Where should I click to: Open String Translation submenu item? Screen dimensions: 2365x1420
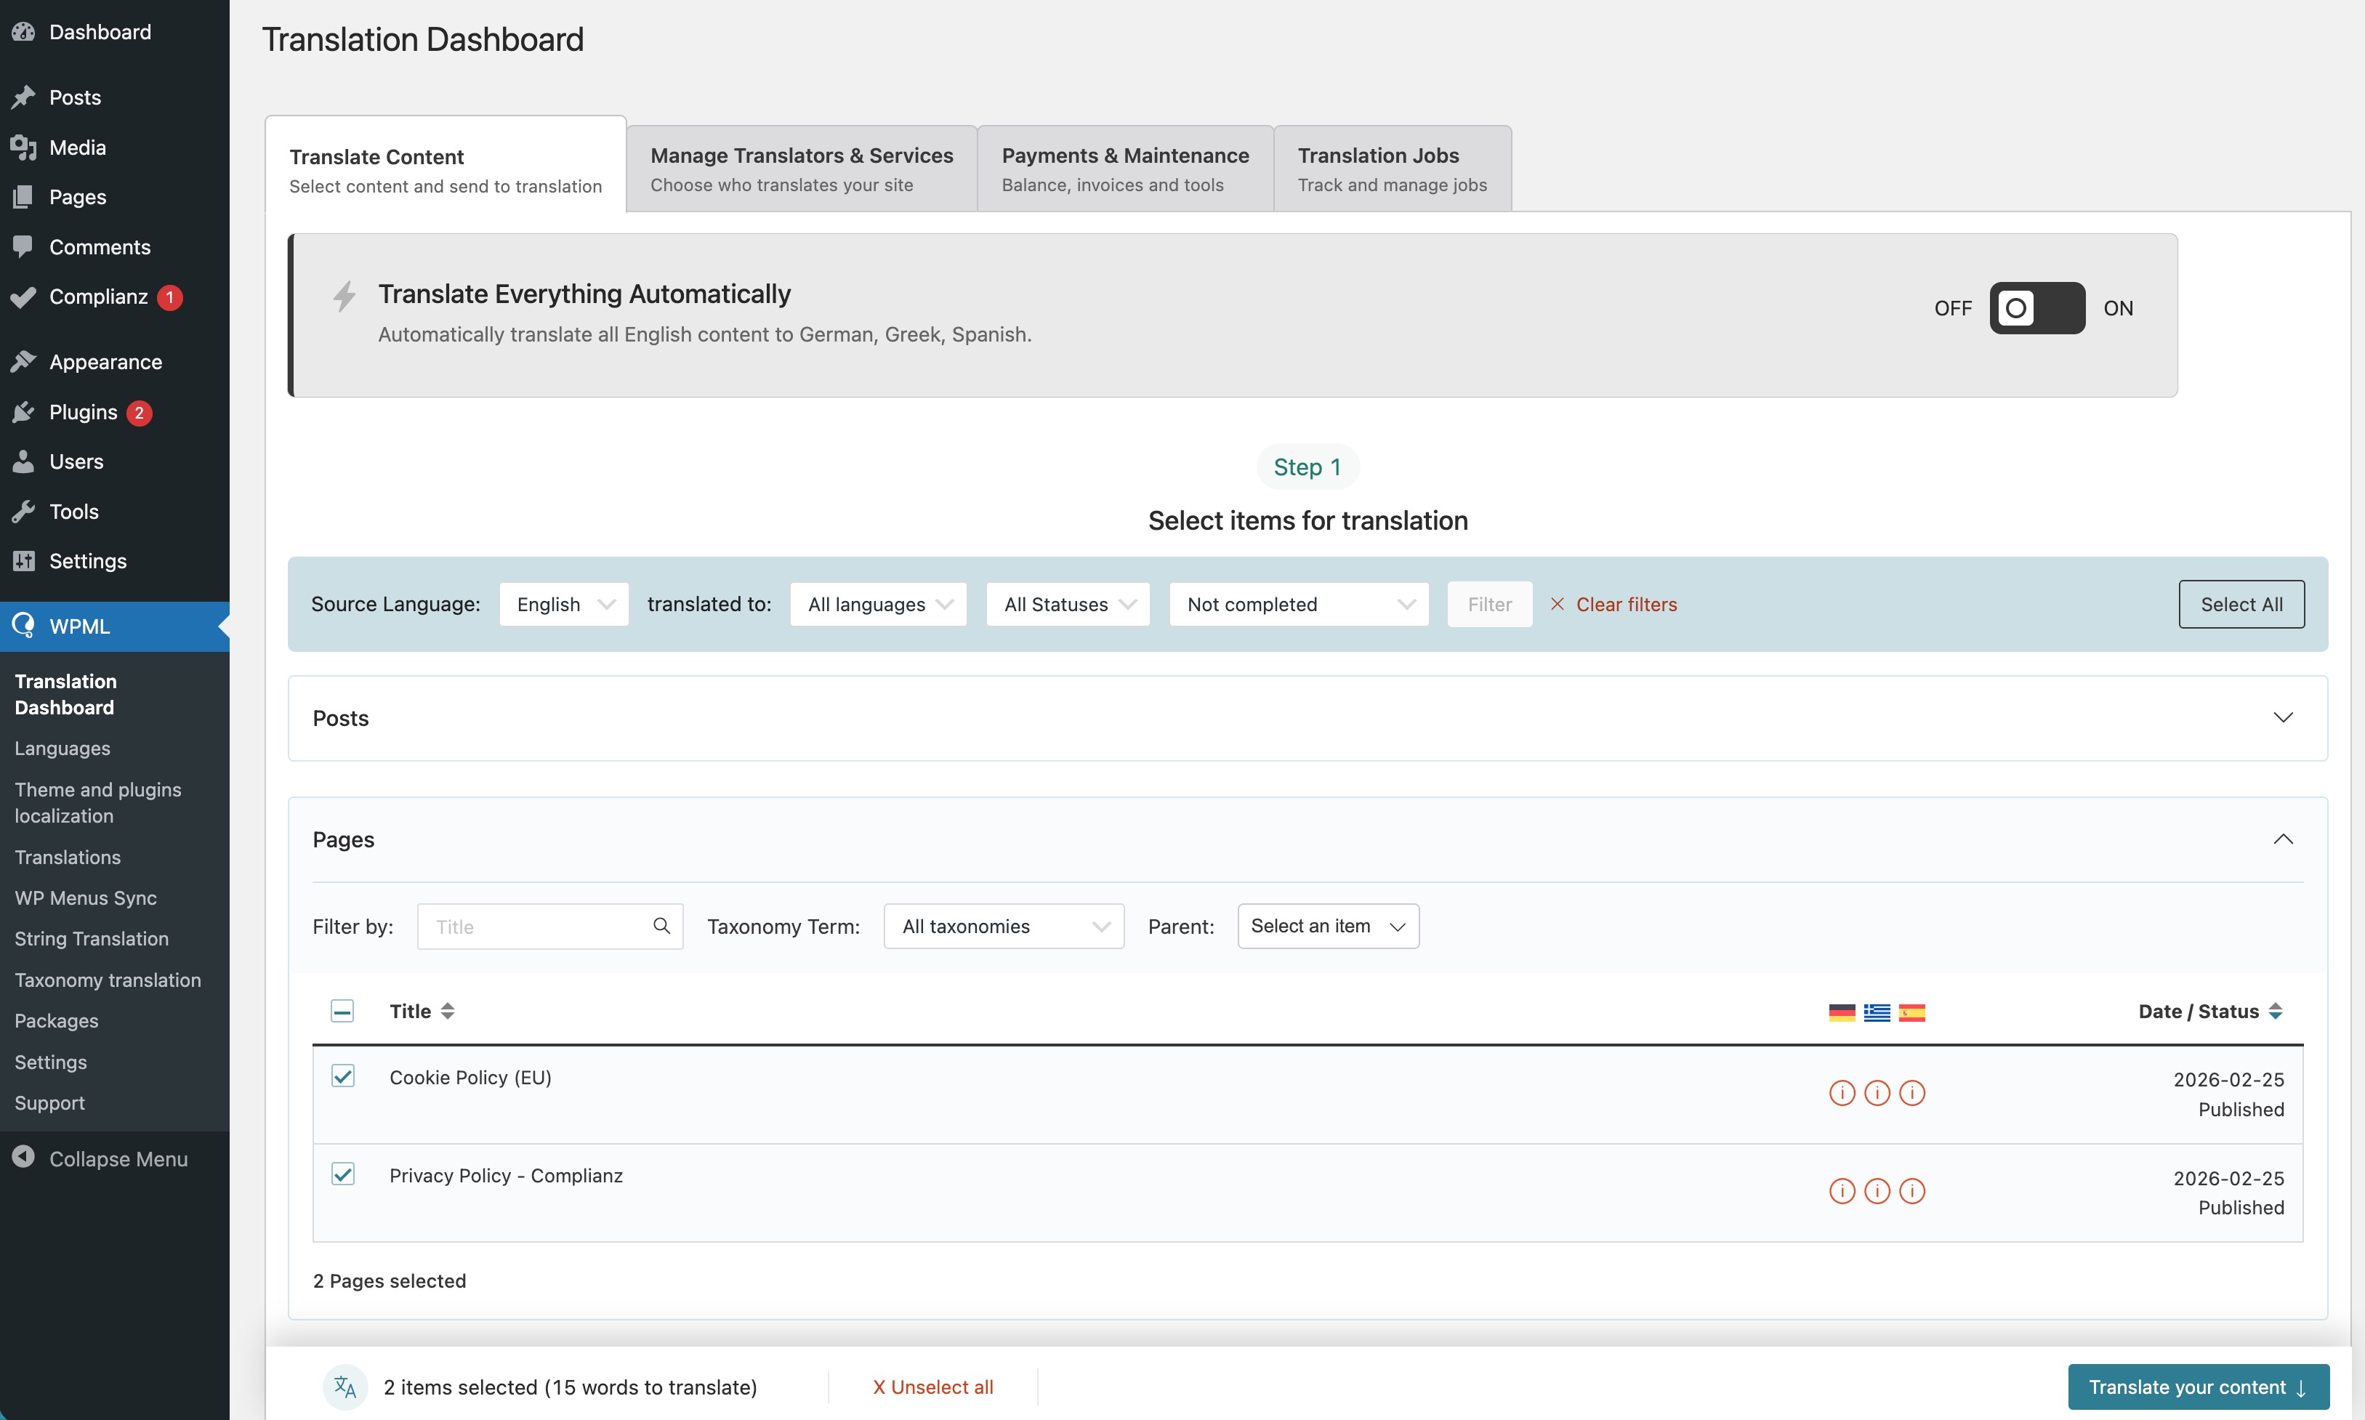pos(91,939)
